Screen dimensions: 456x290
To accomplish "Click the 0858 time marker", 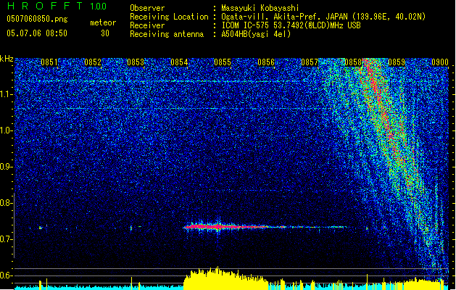I will 353,62.
